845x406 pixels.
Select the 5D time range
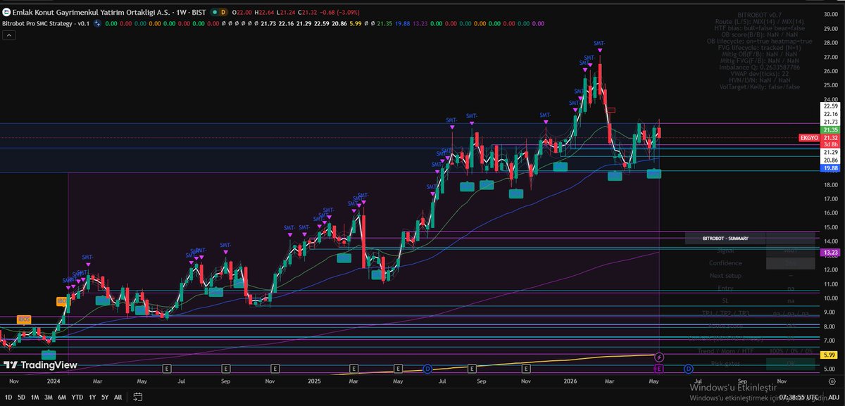[21, 398]
